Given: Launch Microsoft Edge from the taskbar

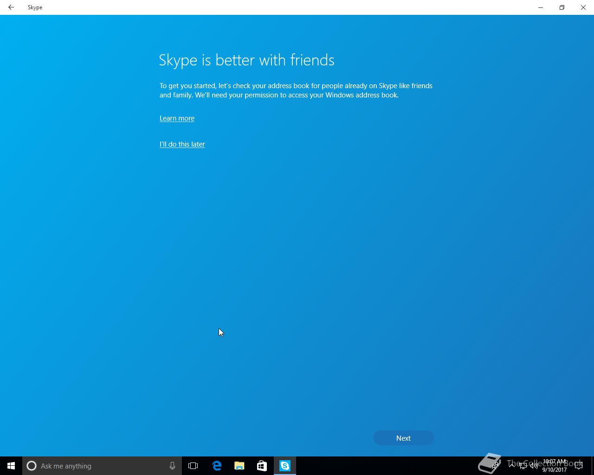Looking at the screenshot, I should [217, 466].
